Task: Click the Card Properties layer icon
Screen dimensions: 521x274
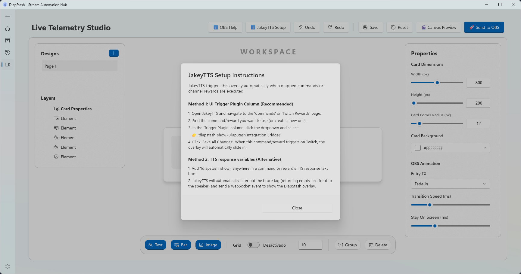Action: [56, 109]
